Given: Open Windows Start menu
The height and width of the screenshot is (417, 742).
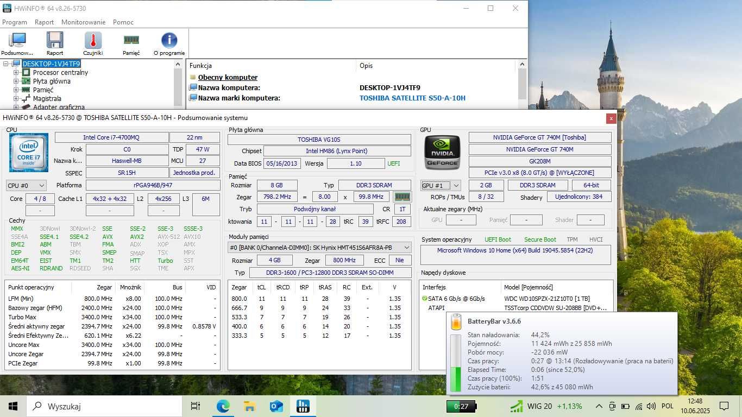Looking at the screenshot, I should (x=13, y=406).
